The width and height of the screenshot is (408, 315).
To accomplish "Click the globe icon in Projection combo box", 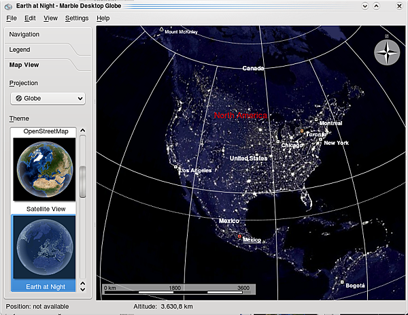I will (19, 99).
